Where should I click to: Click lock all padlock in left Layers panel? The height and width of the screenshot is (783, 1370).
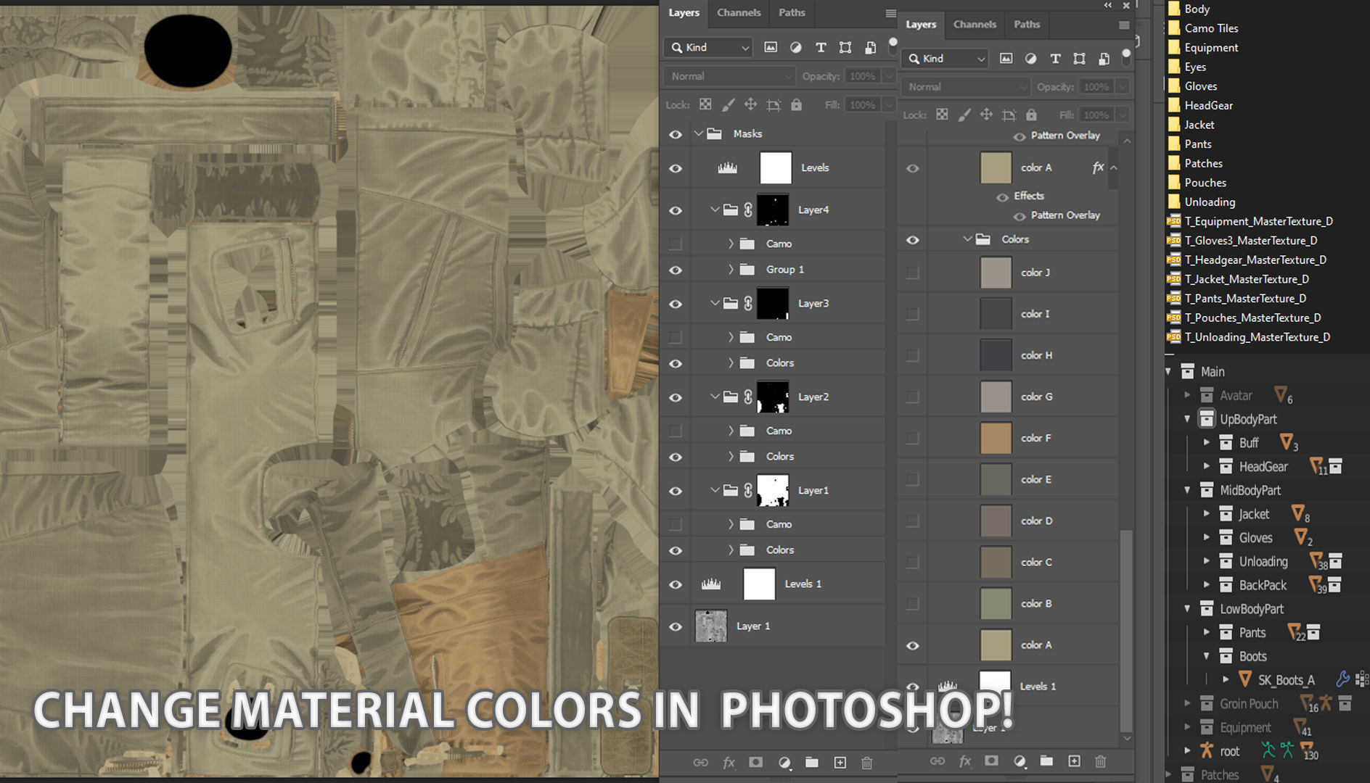click(796, 104)
